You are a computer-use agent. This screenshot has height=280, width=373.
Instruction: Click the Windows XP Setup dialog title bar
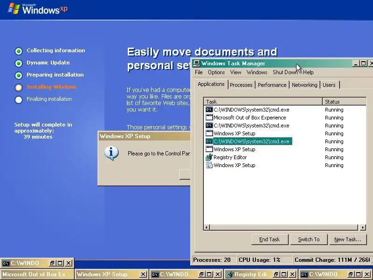click(x=144, y=136)
